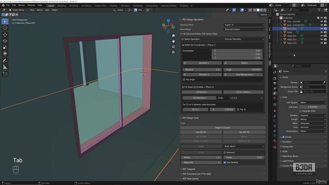Click the Origin To Cursor button
This screenshot has height=185, width=329.
click(223, 127)
